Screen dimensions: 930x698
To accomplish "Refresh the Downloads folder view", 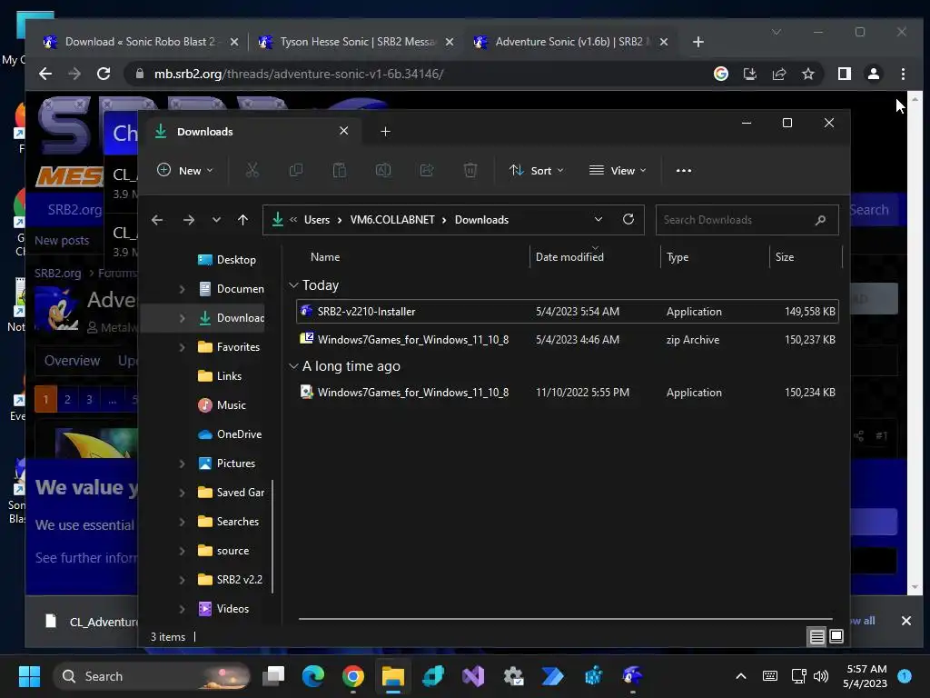I will click(628, 219).
